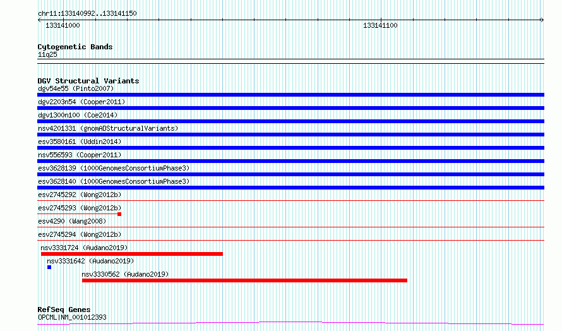Click the esv2745293 (Wong2012b) label

(x=80, y=208)
